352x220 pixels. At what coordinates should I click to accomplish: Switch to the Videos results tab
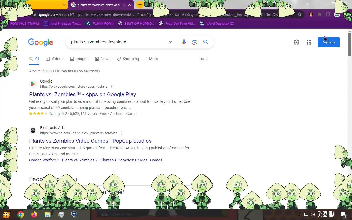pos(54,59)
